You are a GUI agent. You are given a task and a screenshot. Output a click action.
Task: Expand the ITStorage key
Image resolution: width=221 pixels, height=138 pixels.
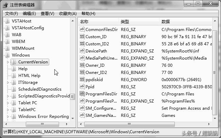(x=8, y=82)
